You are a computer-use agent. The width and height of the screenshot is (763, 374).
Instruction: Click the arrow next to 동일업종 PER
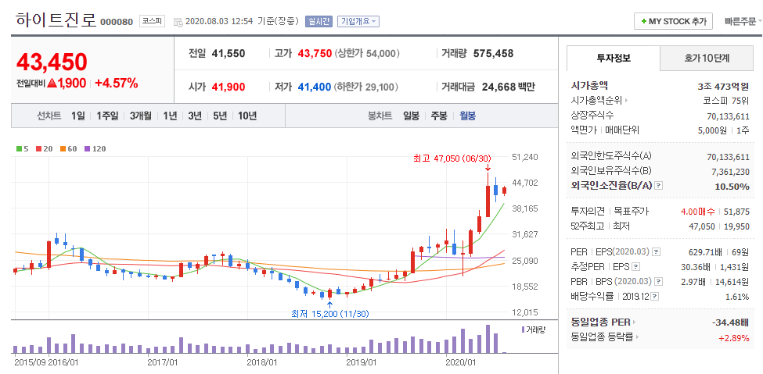[635, 322]
